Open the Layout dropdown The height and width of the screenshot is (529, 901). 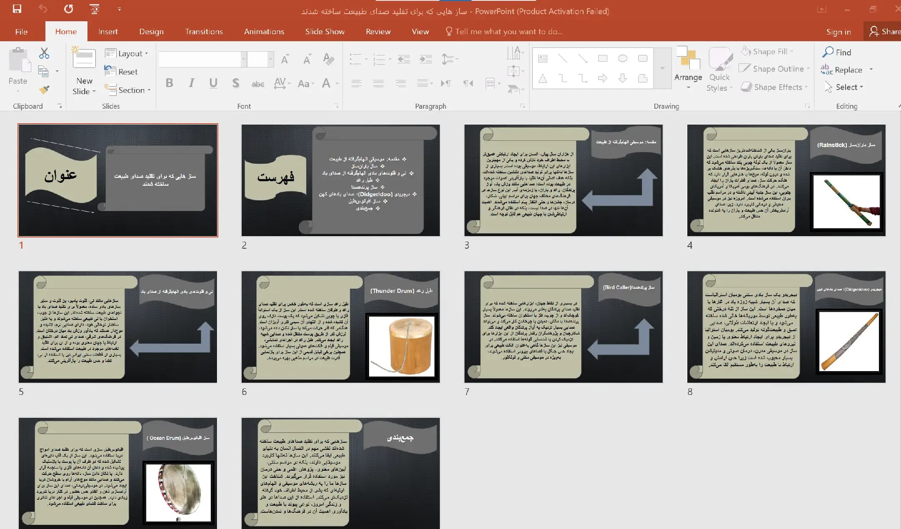pyautogui.click(x=127, y=53)
